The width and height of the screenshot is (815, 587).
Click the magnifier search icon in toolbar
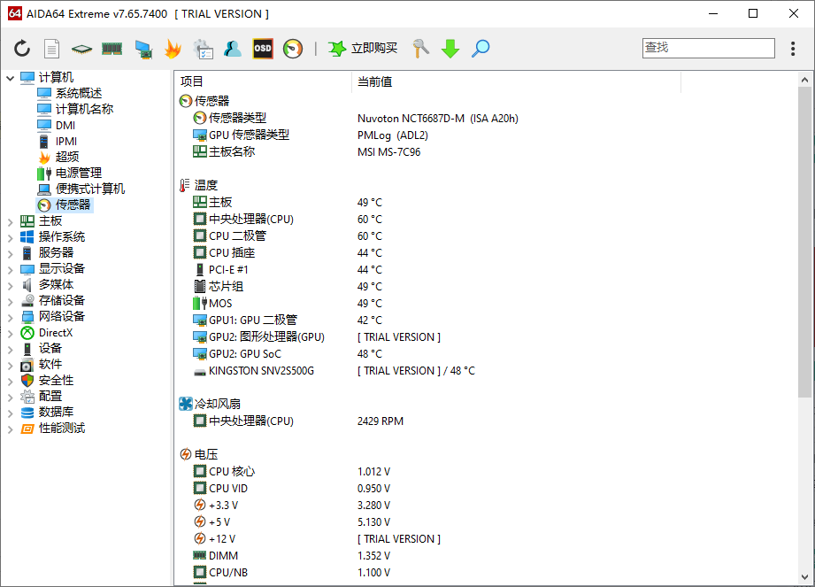point(481,49)
